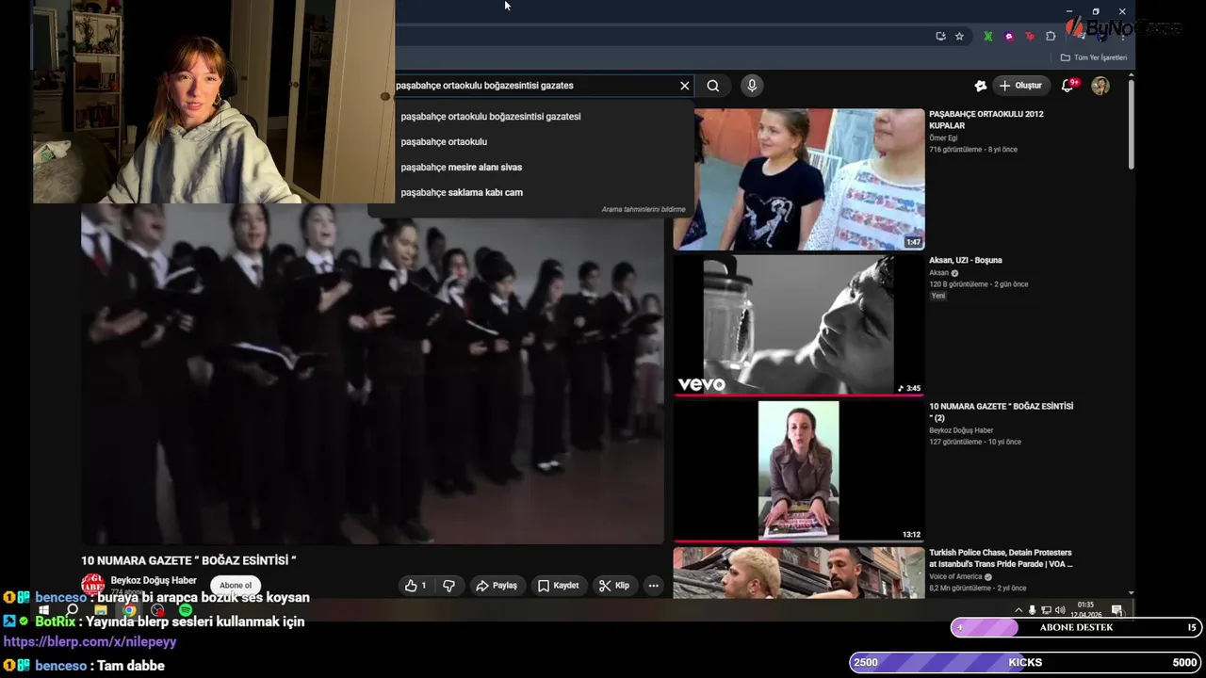This screenshot has width=1206, height=678.
Task: Create a clip with the Klip button
Action: [x=613, y=586]
